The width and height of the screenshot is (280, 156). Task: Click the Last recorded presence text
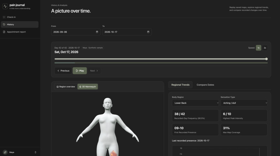point(190,141)
